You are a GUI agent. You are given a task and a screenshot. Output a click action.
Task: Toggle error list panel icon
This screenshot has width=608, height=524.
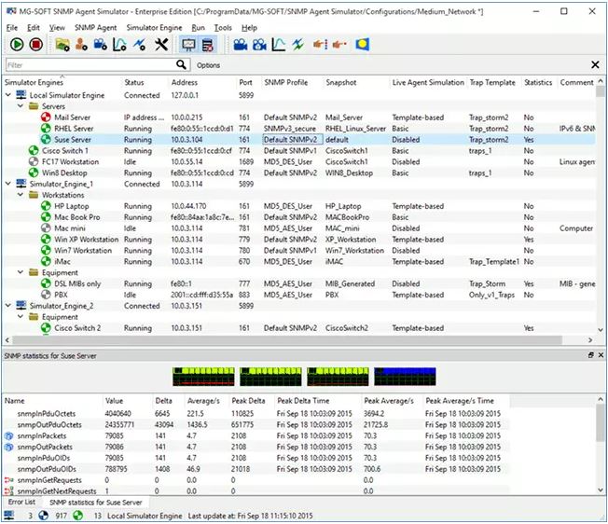(207, 45)
